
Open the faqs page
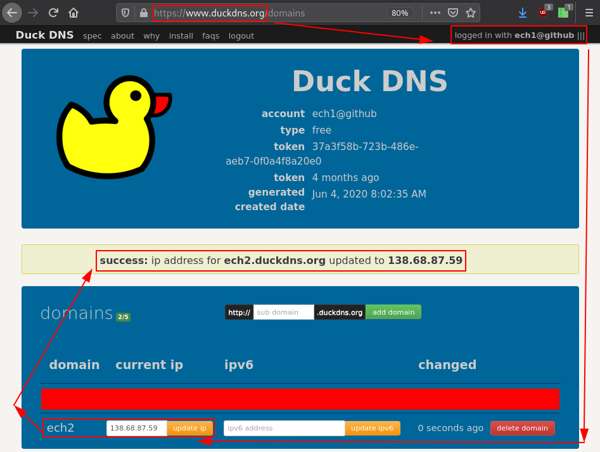pyautogui.click(x=211, y=36)
